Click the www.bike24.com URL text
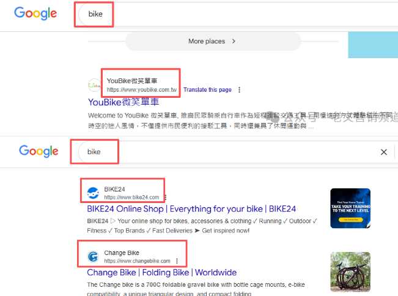This screenshot has height=296, width=398. point(131,198)
